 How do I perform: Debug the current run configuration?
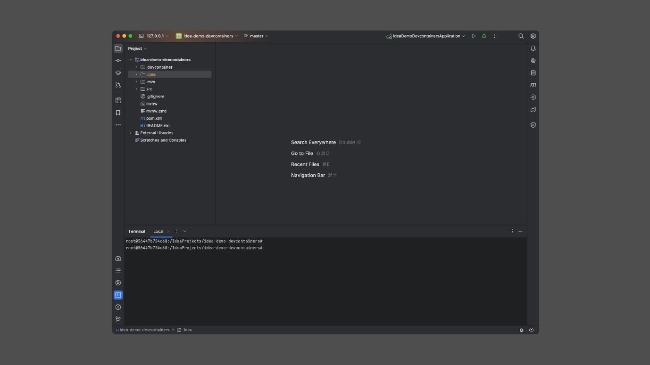(483, 36)
